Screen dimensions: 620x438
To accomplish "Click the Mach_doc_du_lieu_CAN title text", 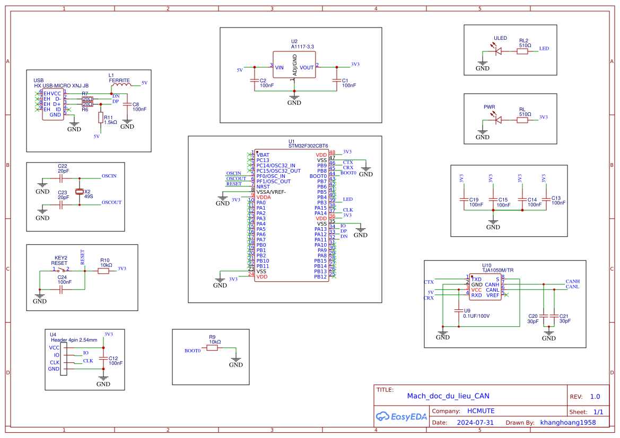I will pos(447,396).
